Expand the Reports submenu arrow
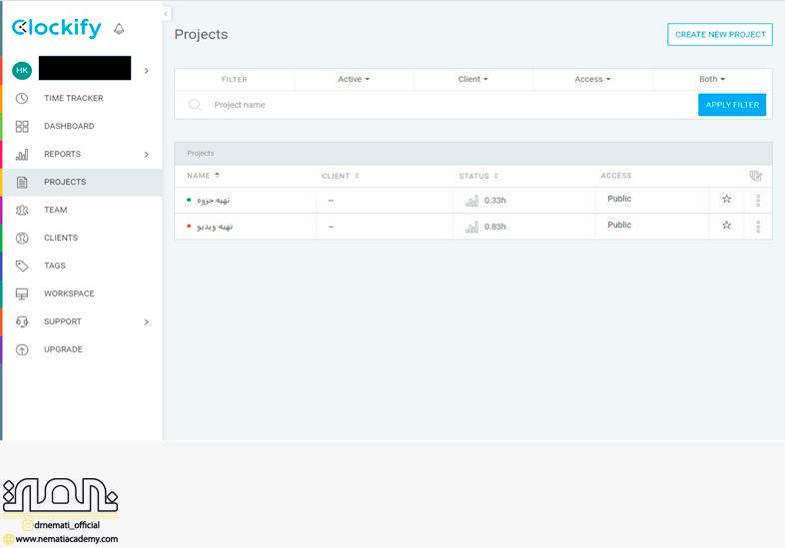The width and height of the screenshot is (785, 548). 146,155
